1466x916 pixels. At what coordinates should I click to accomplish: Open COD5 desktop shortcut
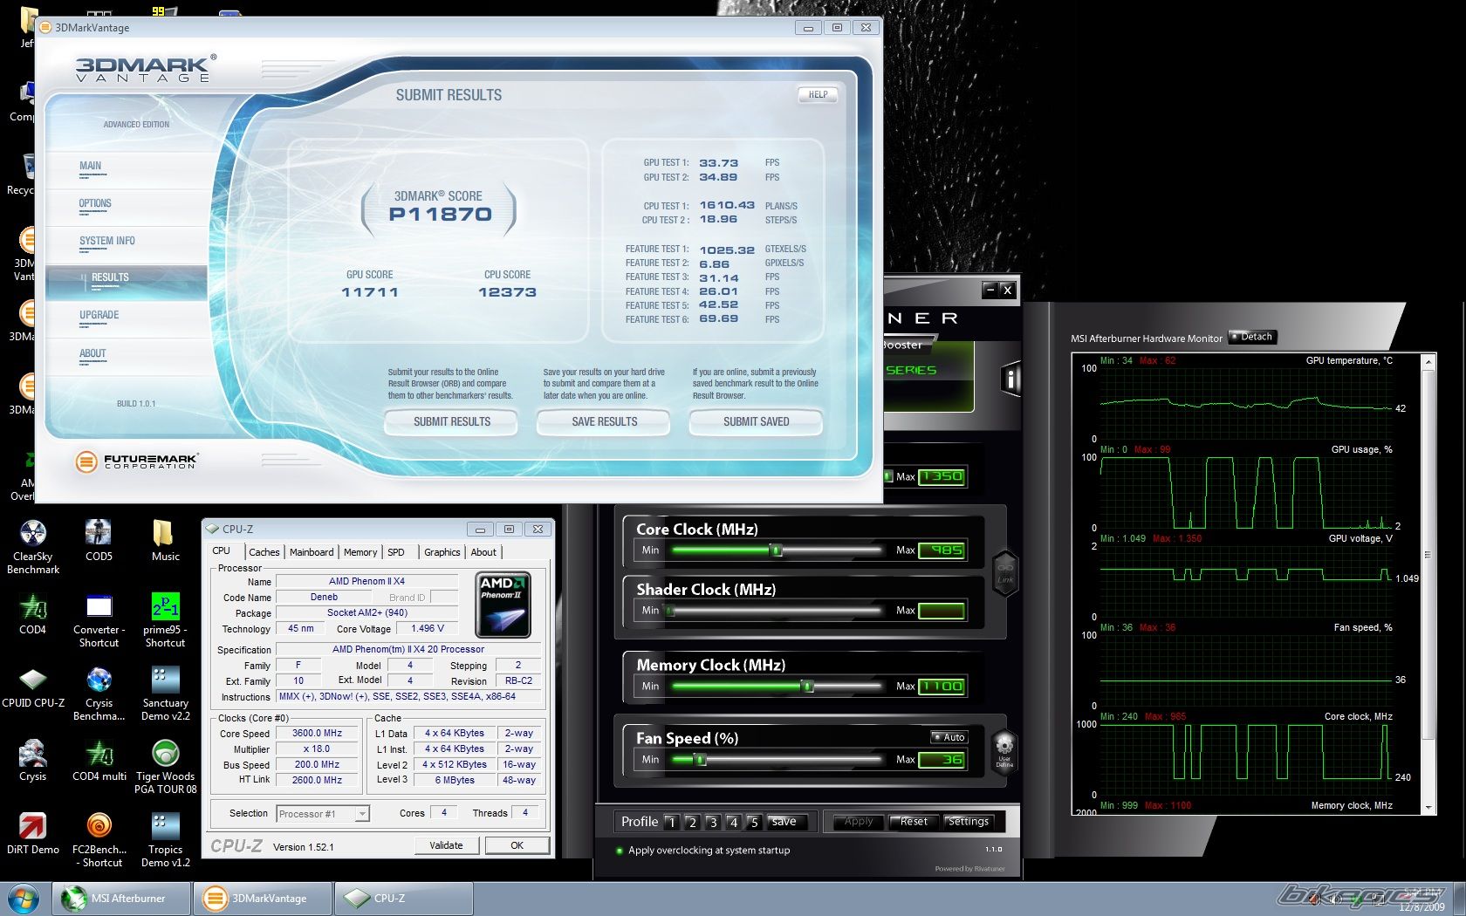[x=99, y=541]
